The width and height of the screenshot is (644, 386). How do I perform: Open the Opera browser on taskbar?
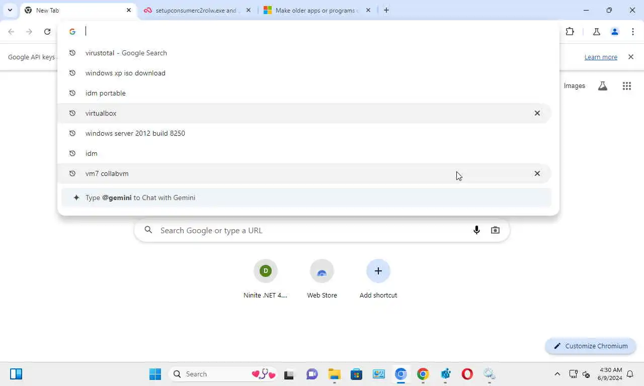(467, 374)
